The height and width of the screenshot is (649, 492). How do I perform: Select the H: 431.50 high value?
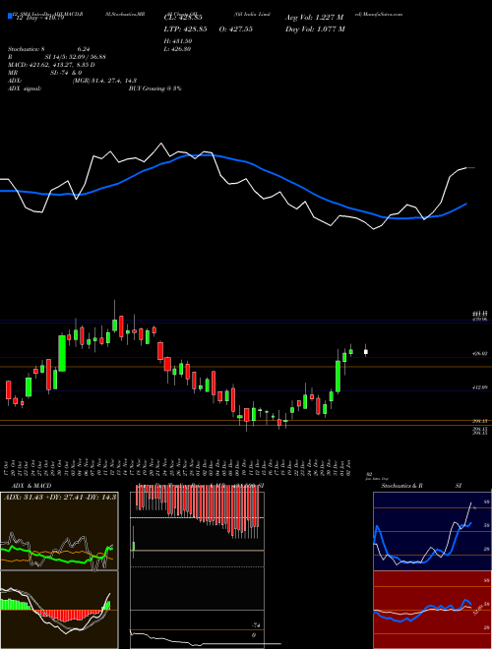(x=180, y=41)
